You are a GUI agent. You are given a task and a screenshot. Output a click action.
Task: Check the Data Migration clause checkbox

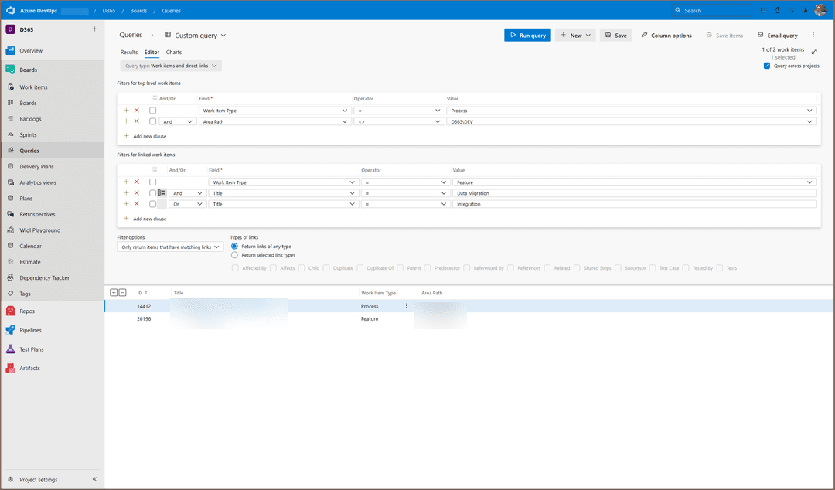point(153,193)
